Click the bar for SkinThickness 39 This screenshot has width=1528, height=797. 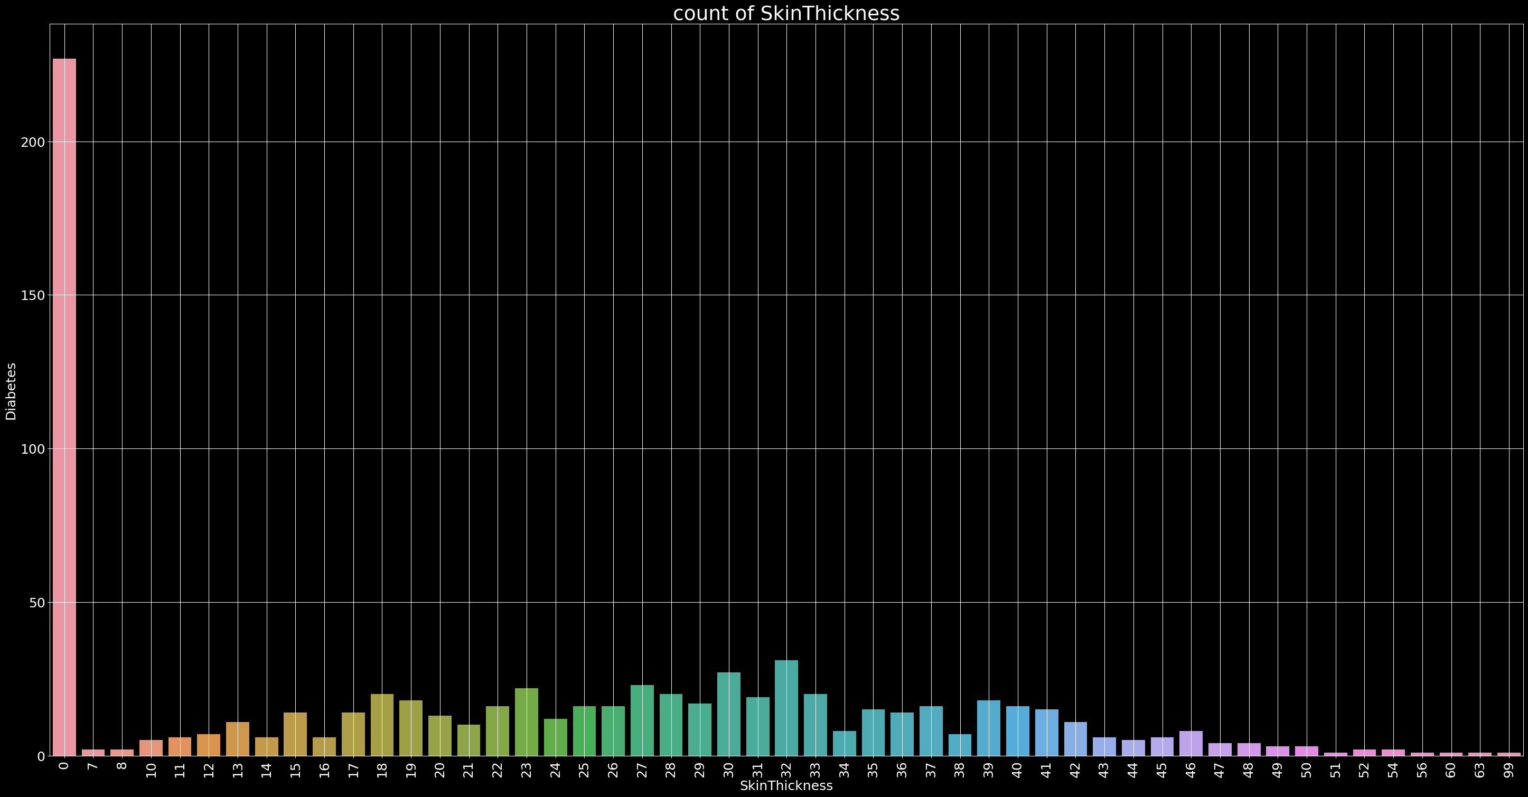[x=988, y=728]
